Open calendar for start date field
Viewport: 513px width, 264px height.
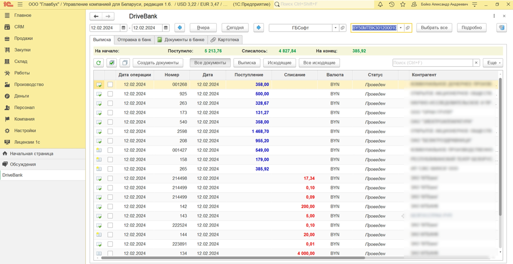click(123, 28)
